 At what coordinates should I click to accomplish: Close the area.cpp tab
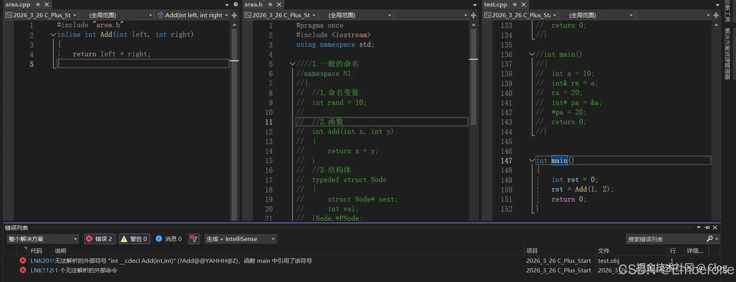point(47,5)
